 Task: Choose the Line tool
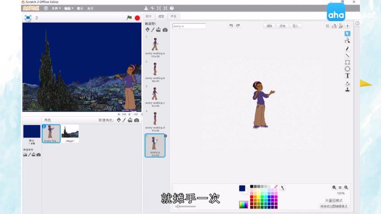click(347, 56)
